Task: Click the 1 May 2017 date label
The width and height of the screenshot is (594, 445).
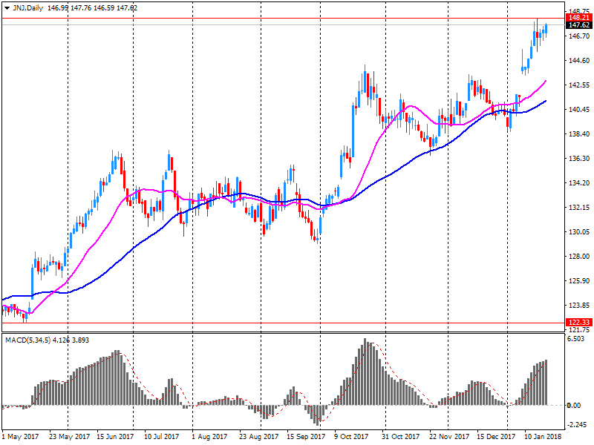Action: click(x=22, y=437)
